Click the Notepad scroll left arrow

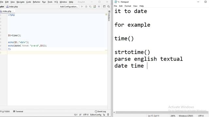point(114,112)
